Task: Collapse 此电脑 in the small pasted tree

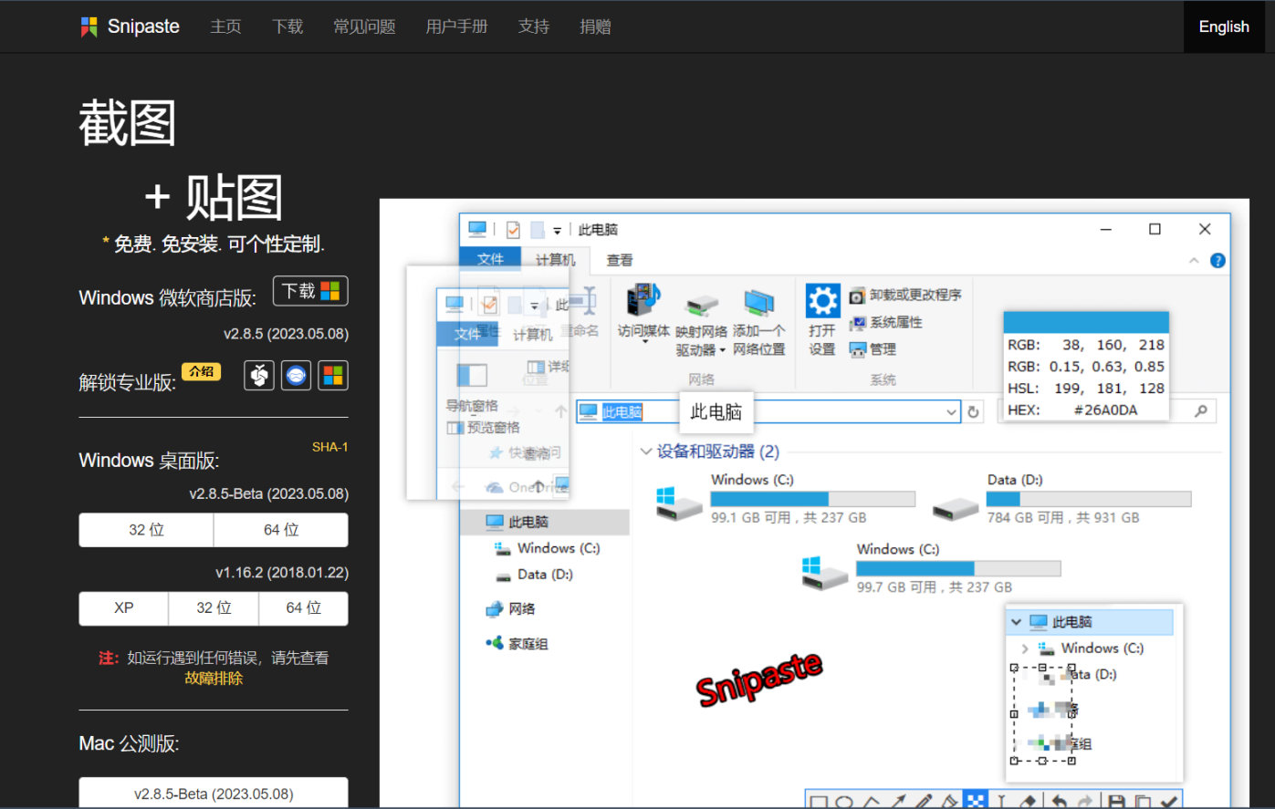Action: pos(1016,622)
